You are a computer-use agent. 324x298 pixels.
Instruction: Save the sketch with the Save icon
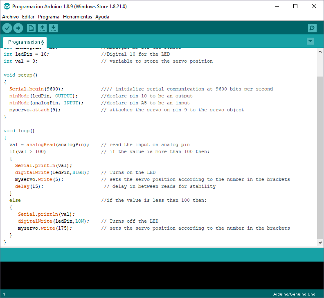[53, 28]
